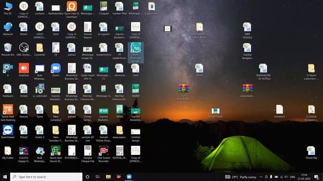Viewport: 323px width, 181px height.
Task: Open the Annual Report document
Action: click(x=87, y=30)
